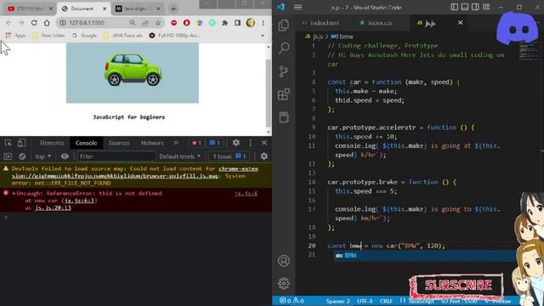Click the VS Code Accounts icon
The width and height of the screenshot is (544, 306).
click(x=284, y=261)
